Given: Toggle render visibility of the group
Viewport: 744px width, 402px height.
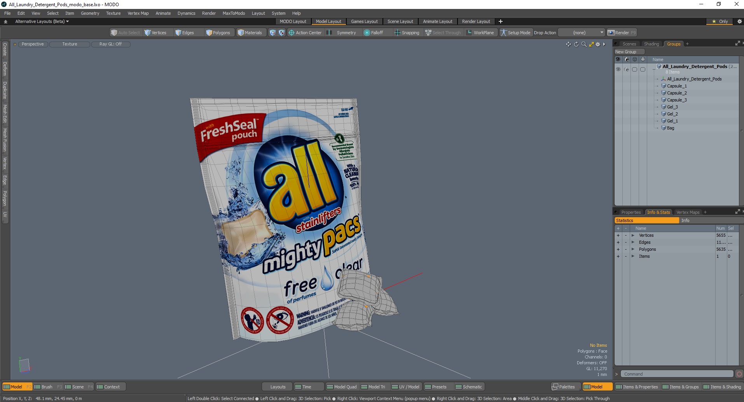Looking at the screenshot, I should click(626, 69).
